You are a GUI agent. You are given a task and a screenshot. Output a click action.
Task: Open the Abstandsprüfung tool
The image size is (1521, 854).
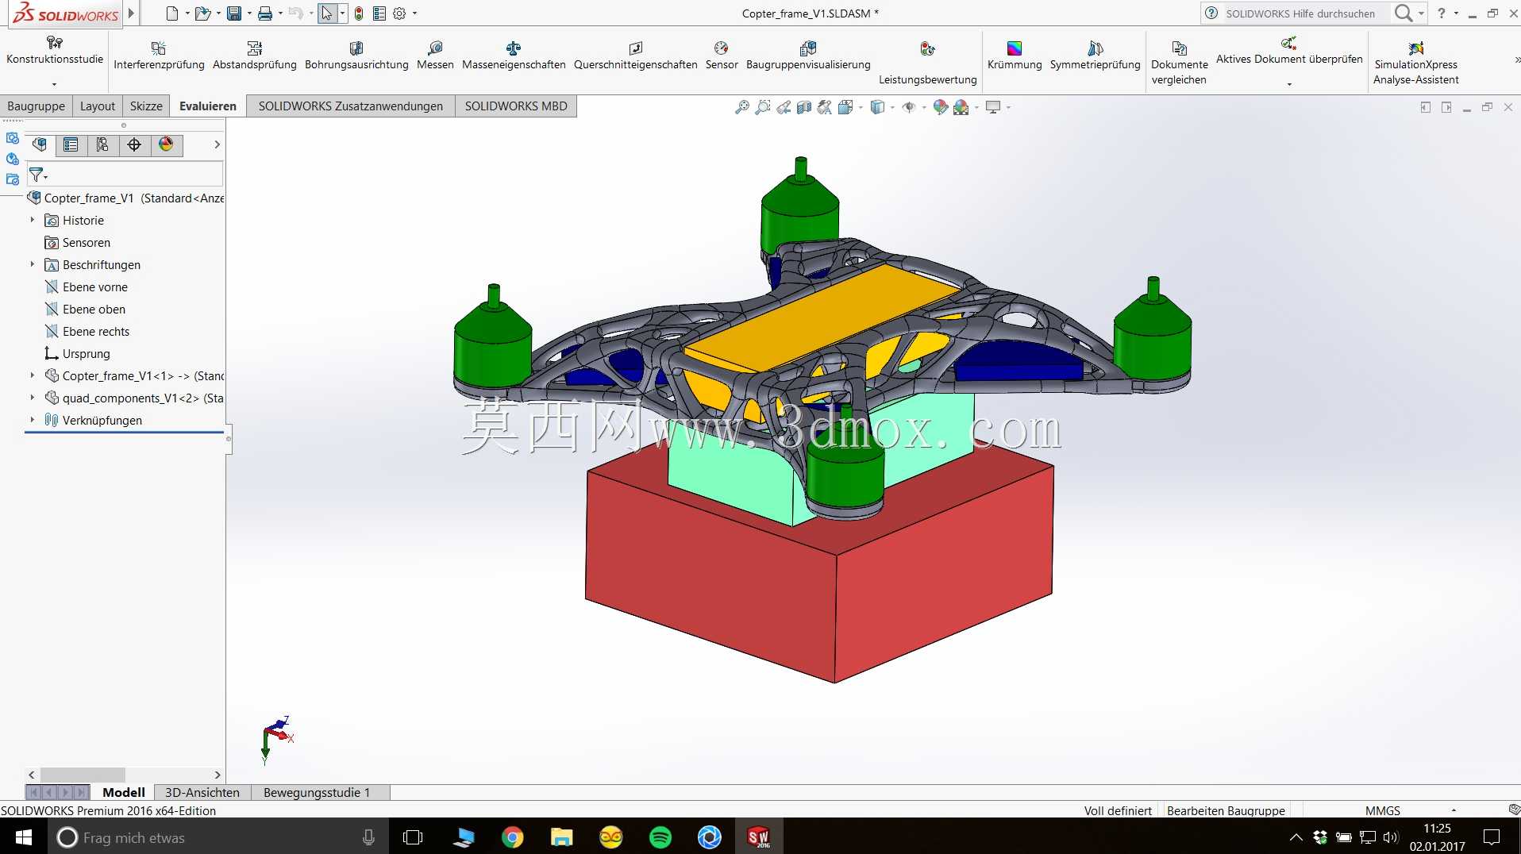(x=255, y=56)
